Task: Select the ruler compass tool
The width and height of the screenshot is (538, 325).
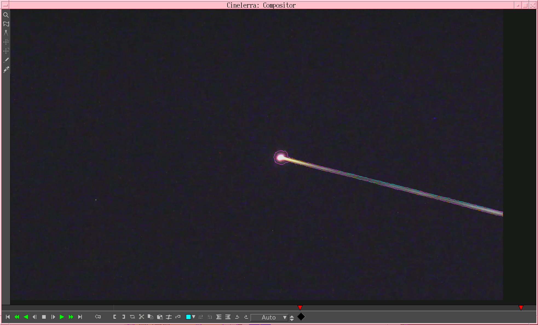Action: [6, 33]
